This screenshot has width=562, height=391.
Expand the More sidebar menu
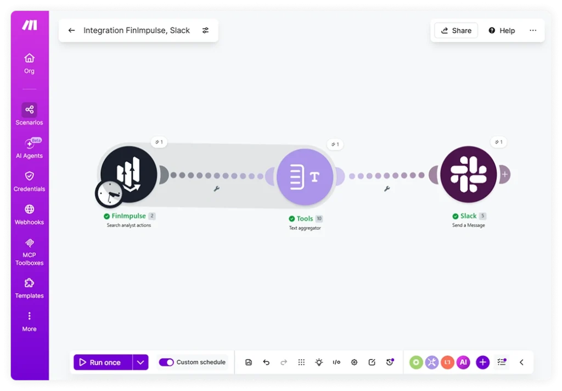coord(30,321)
